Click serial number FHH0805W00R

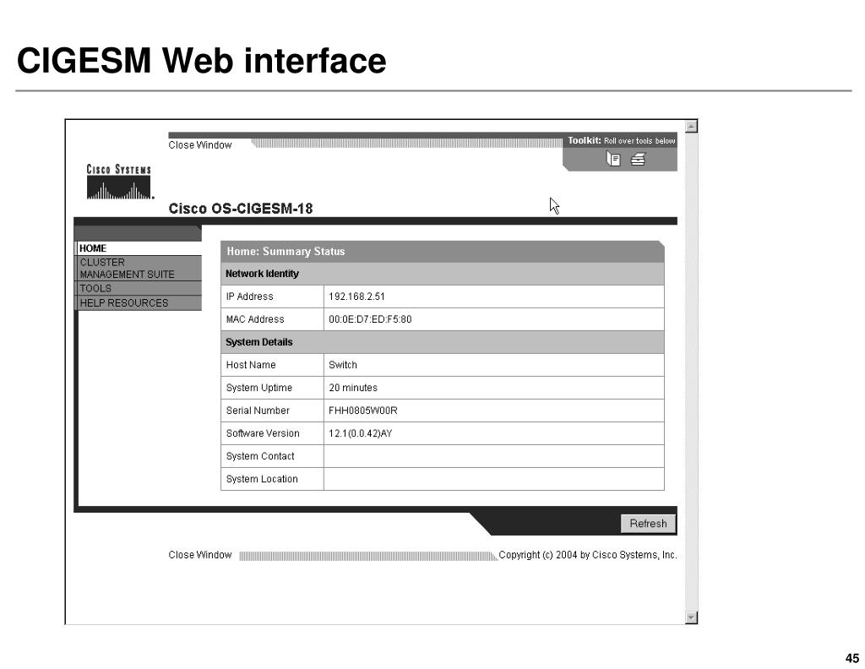363,411
